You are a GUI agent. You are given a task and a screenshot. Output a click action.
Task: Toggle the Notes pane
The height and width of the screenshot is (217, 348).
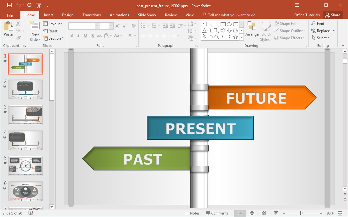192,213
